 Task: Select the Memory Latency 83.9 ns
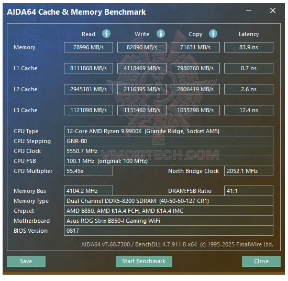pos(249,47)
